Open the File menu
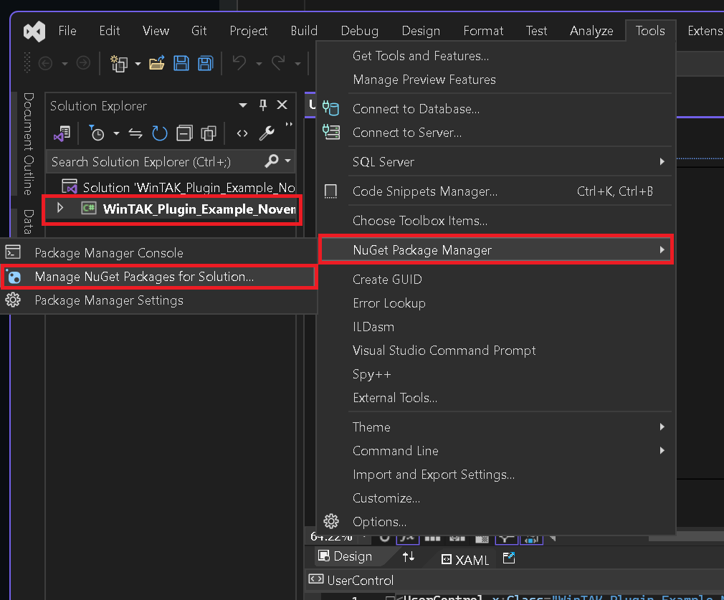Screen dimensions: 724x600 click(x=67, y=31)
